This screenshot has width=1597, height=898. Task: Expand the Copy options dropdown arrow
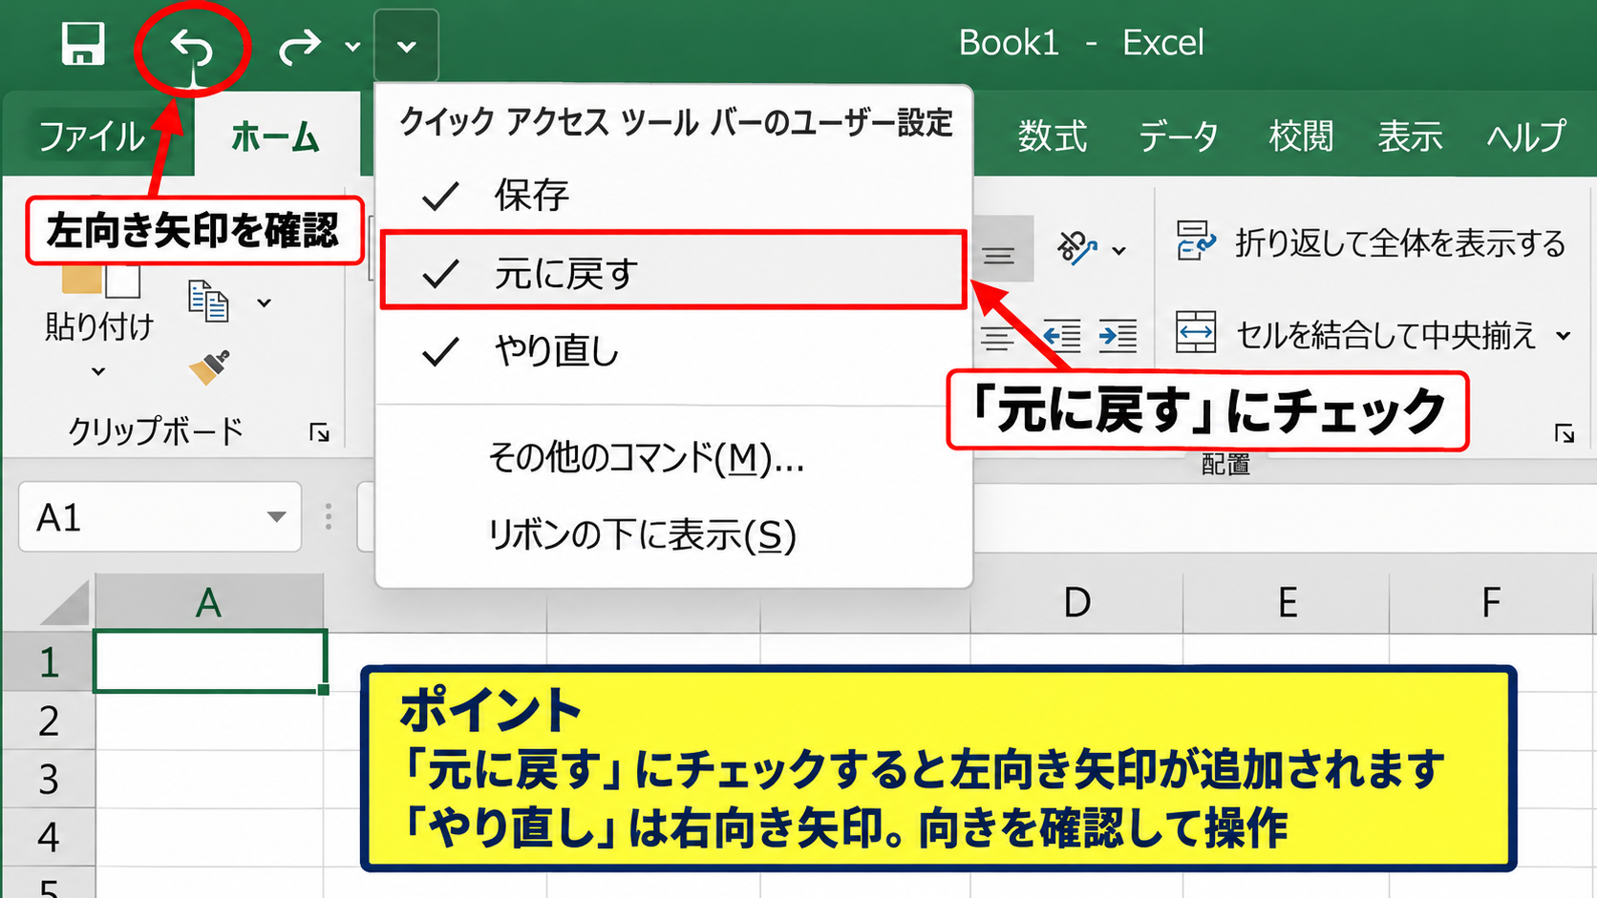click(265, 303)
